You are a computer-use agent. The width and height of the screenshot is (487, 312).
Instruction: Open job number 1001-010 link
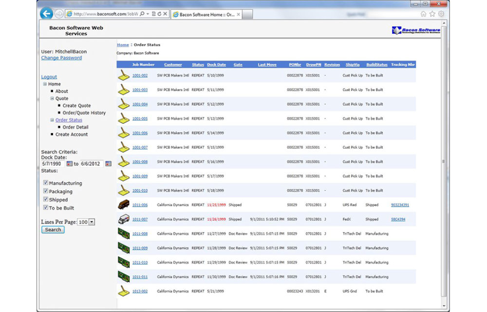click(140, 191)
